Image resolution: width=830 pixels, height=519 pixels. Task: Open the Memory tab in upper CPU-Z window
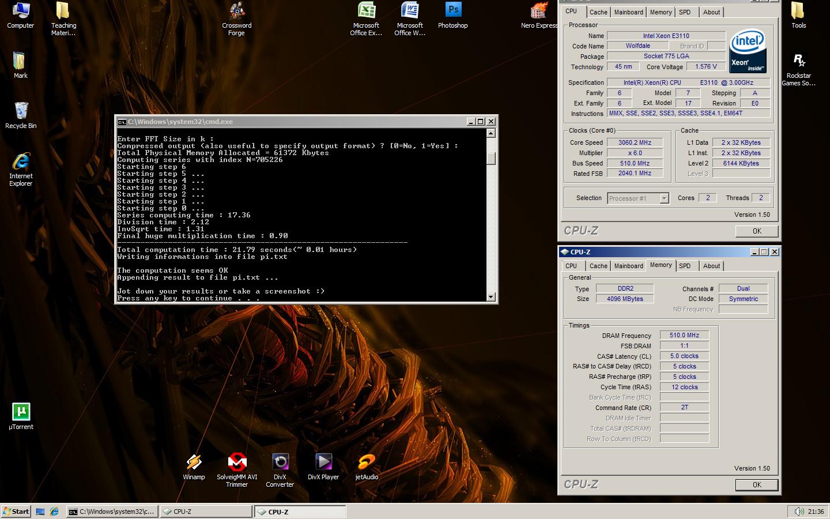click(661, 12)
